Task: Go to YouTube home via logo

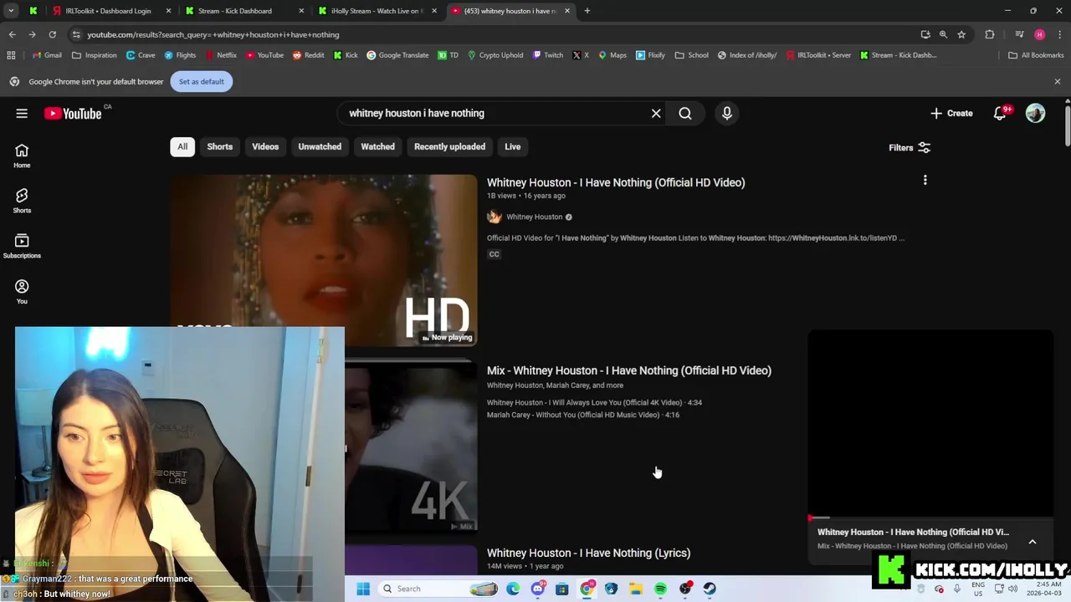Action: (73, 114)
